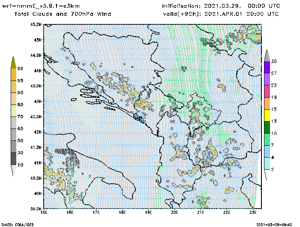Click the 19E longitude axis label
The width and height of the screenshot is (300, 227).
[x=148, y=212]
